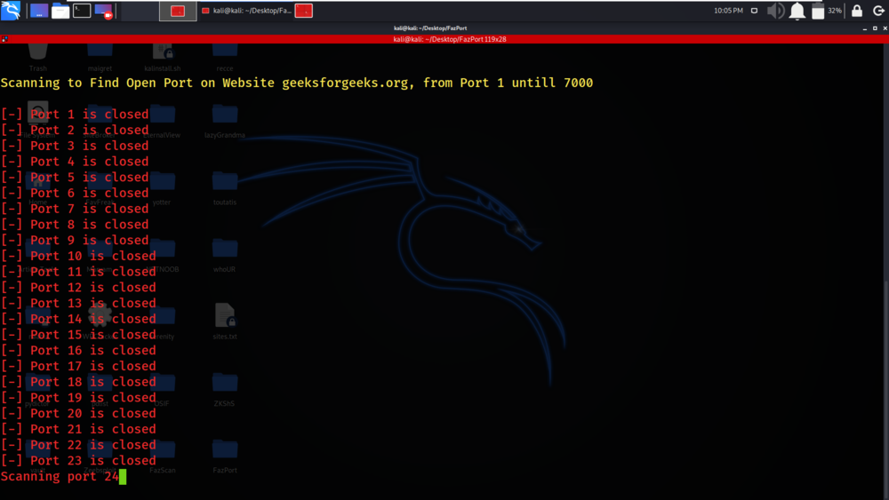Click the 'Scanning port 24' status line
This screenshot has width=889, height=500.
point(60,476)
